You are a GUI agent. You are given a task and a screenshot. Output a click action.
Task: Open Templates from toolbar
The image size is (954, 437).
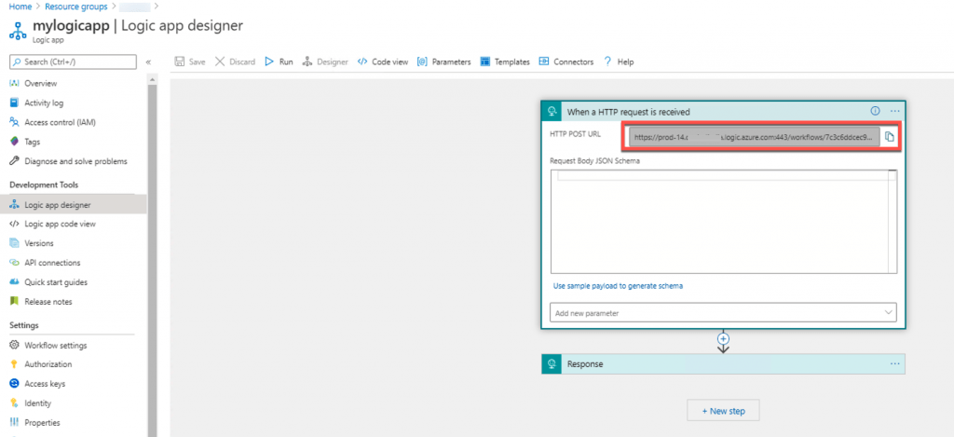coord(505,61)
